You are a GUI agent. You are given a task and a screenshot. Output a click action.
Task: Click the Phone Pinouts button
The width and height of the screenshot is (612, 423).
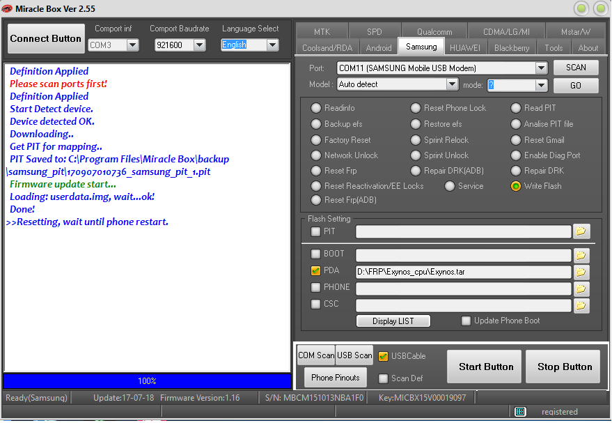[336, 377]
